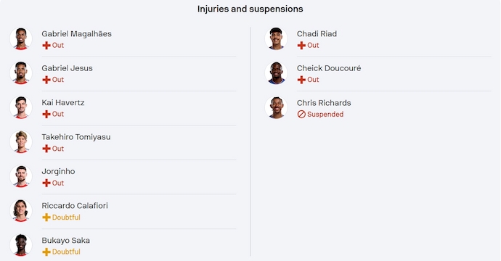Click yellow Doubtful cross icon for Bukayo Saka
Viewport: 501px width, 261px height.
point(46,252)
